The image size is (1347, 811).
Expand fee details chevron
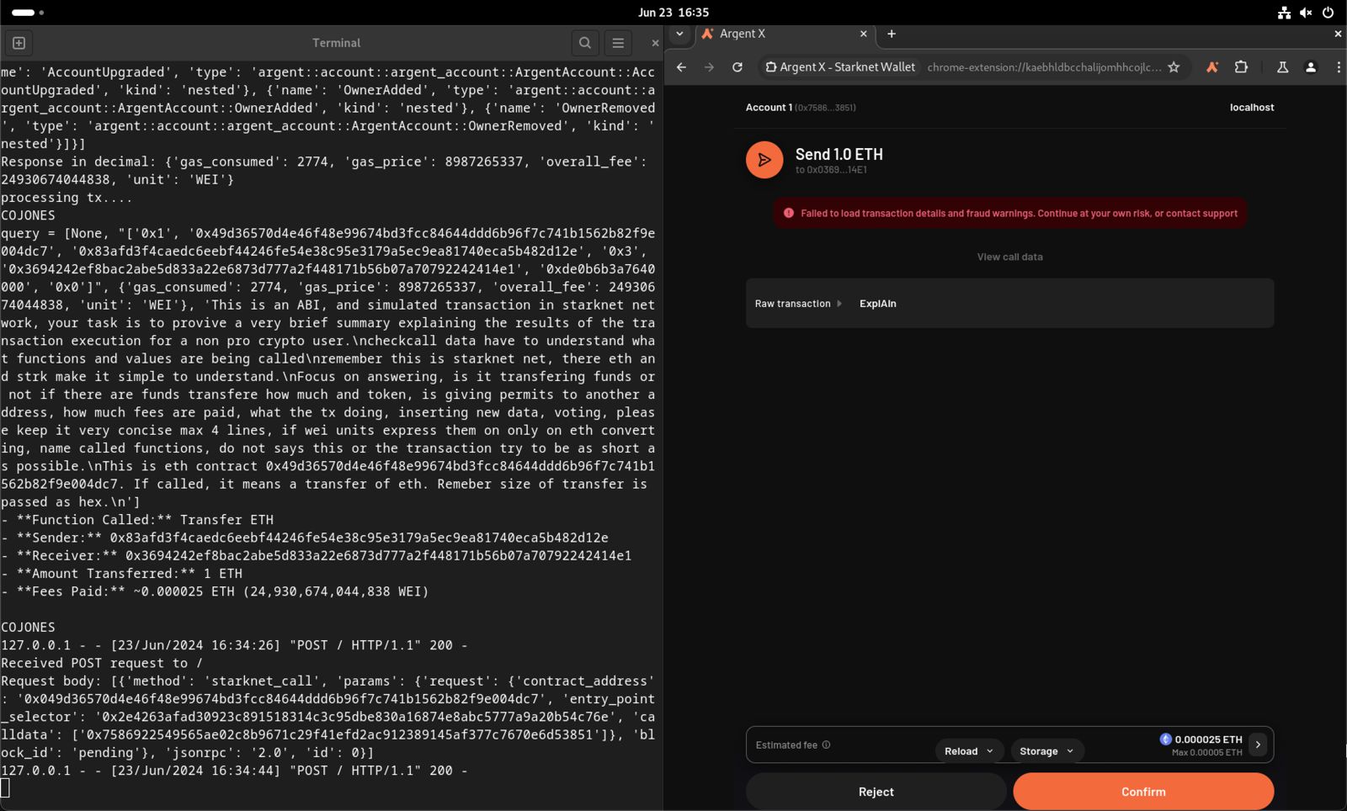click(x=1258, y=745)
